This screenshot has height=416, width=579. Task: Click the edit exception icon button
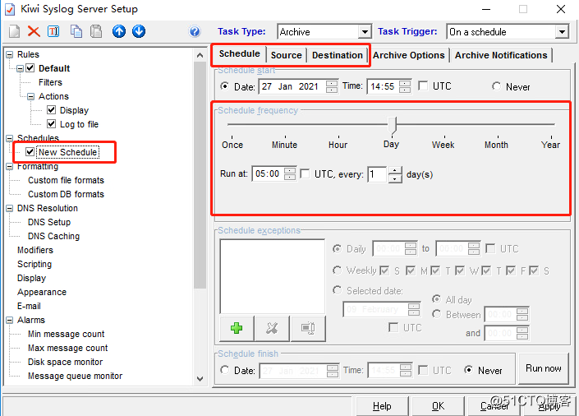[308, 328]
